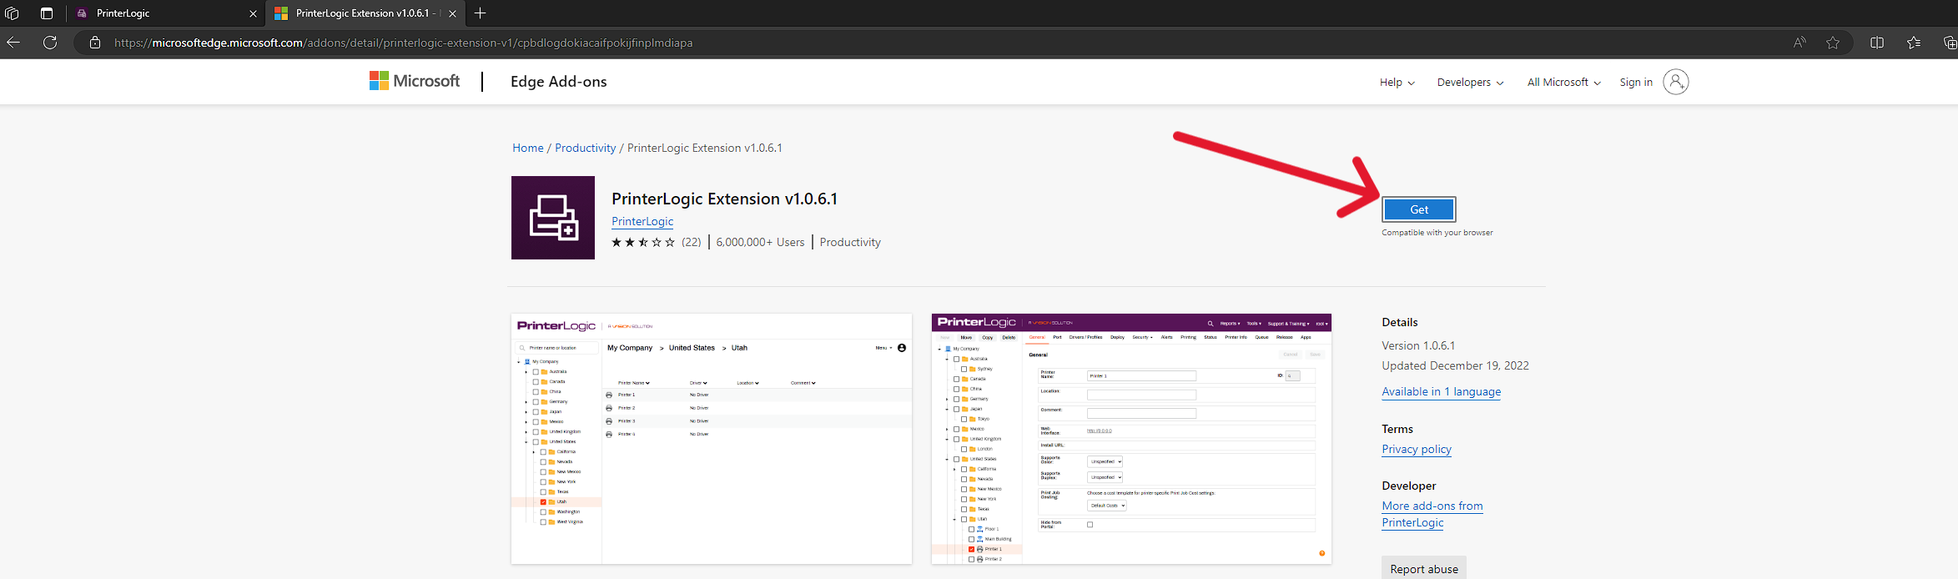Select the PrinterLogic Extension v1.0.6.1 tab
This screenshot has width=1958, height=579.
[x=365, y=13]
